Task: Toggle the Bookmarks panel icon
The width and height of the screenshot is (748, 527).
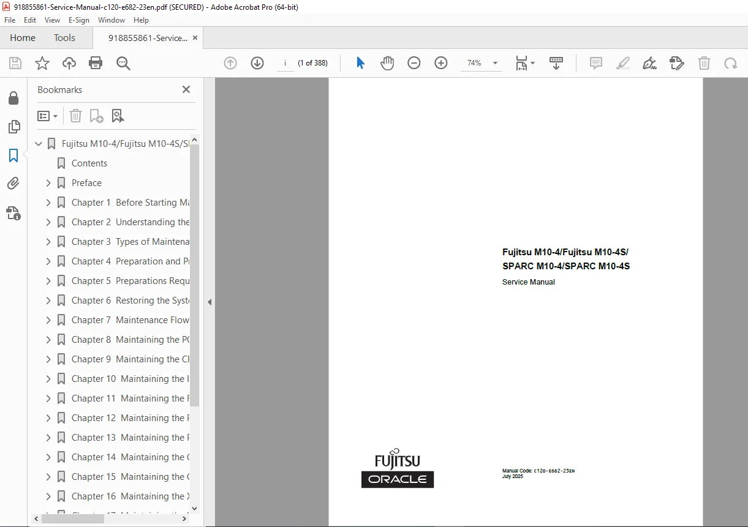Action: pyautogui.click(x=13, y=155)
